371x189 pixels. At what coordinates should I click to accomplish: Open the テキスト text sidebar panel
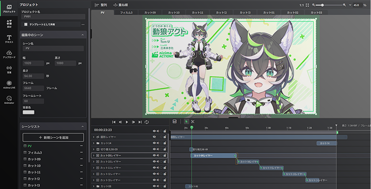point(9,39)
